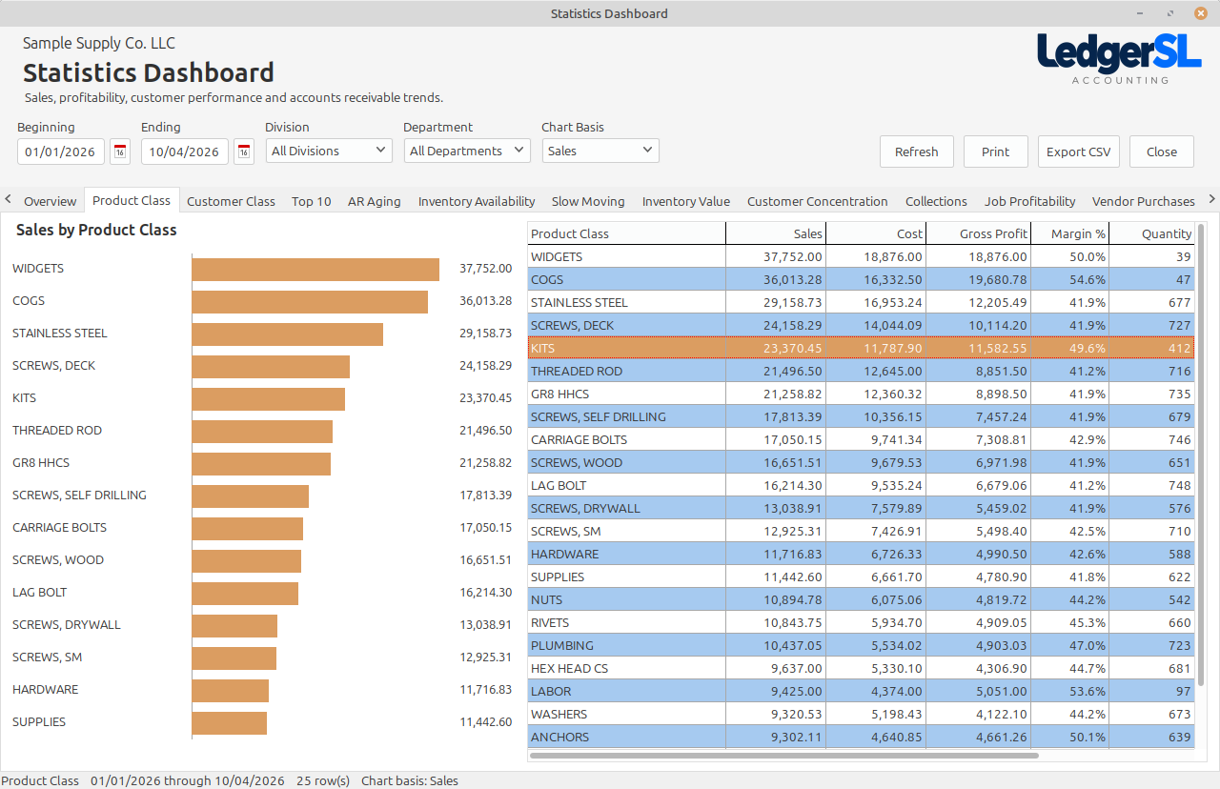Click the HARDWARE label in chart
The image size is (1220, 789).
(x=46, y=690)
